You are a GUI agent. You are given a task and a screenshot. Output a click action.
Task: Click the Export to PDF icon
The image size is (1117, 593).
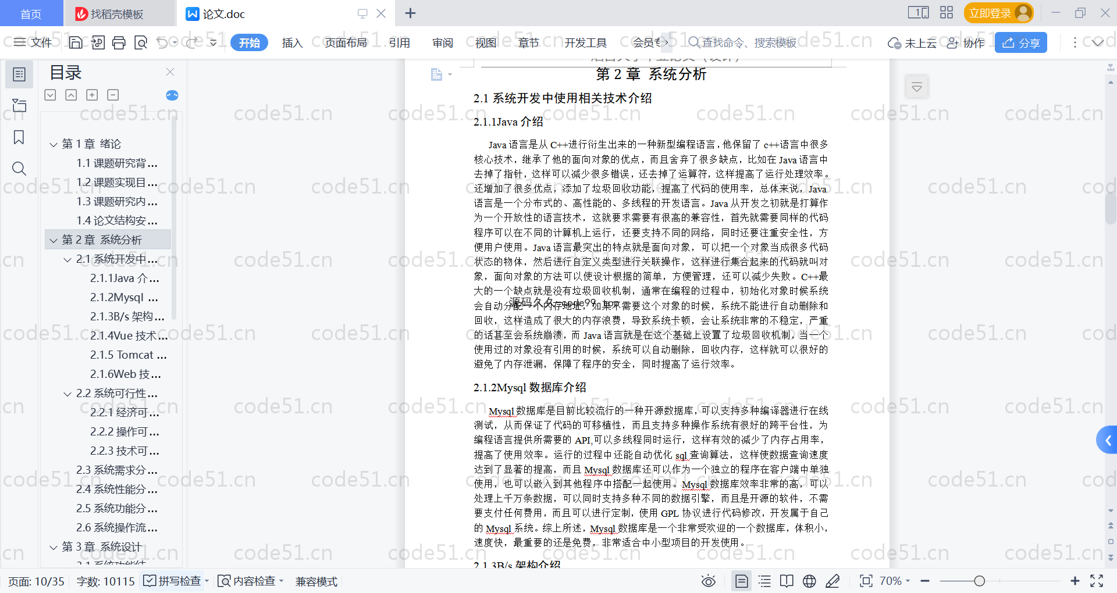(x=98, y=42)
